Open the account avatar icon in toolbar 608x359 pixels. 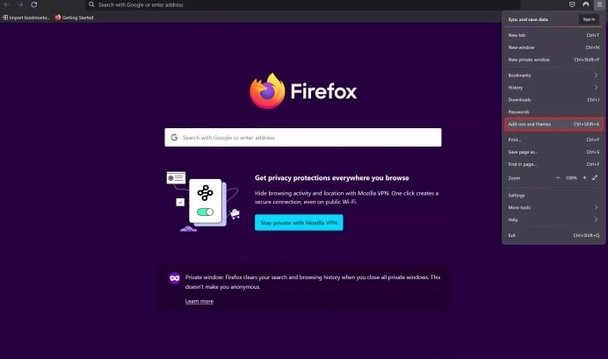point(585,4)
